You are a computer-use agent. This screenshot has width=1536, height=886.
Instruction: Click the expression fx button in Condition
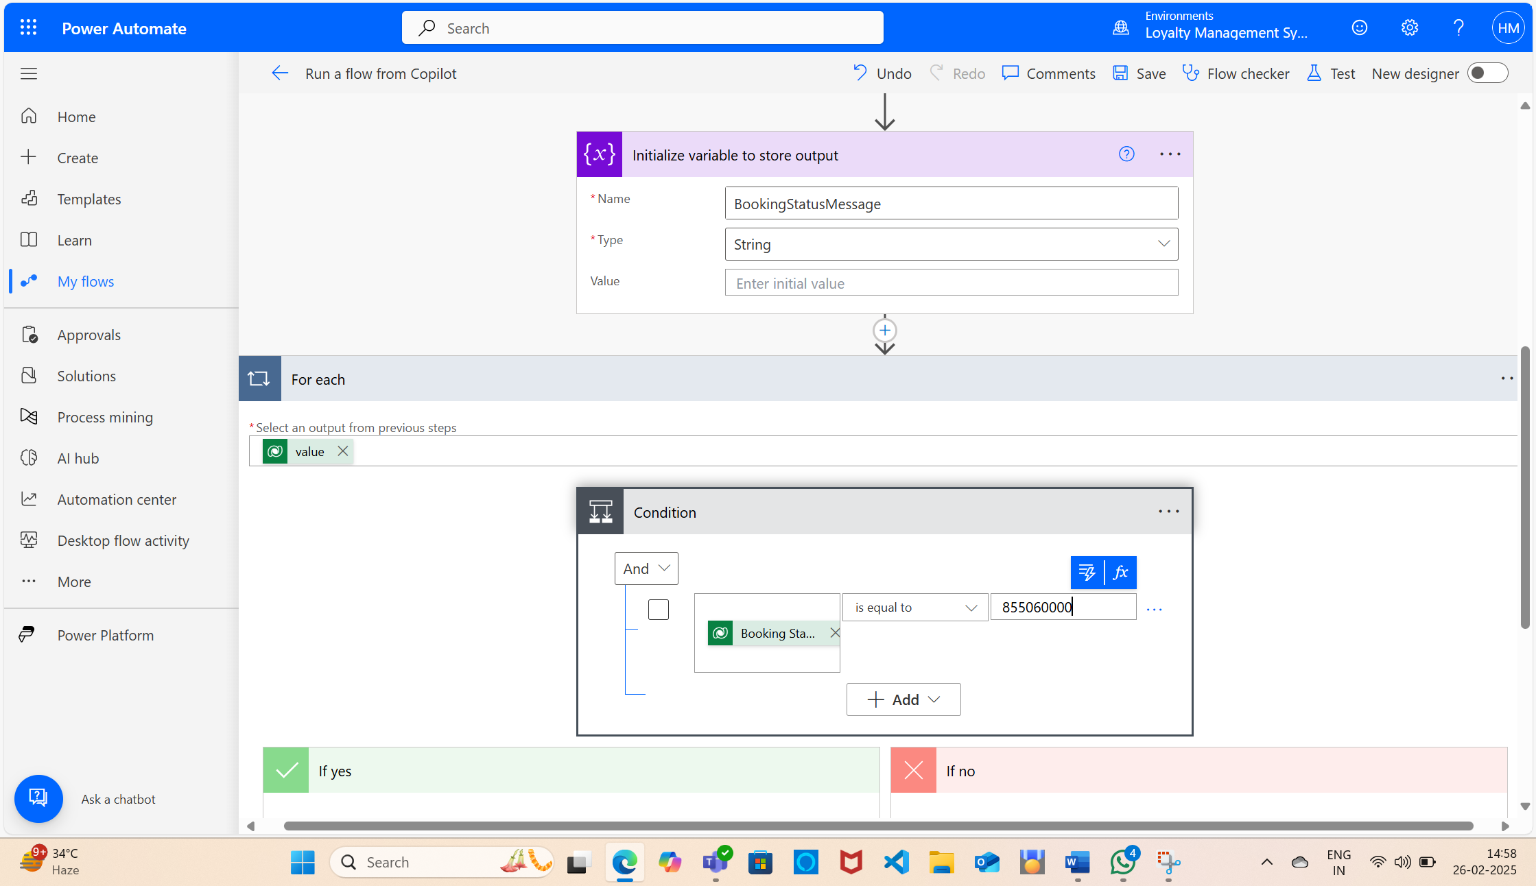(1120, 572)
